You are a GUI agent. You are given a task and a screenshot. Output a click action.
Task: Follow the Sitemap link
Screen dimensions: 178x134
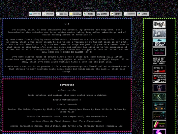pos(89,8)
